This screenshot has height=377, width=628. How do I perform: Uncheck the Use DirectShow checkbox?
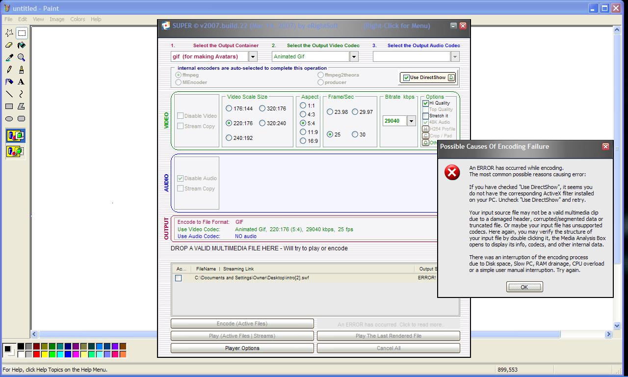click(406, 78)
